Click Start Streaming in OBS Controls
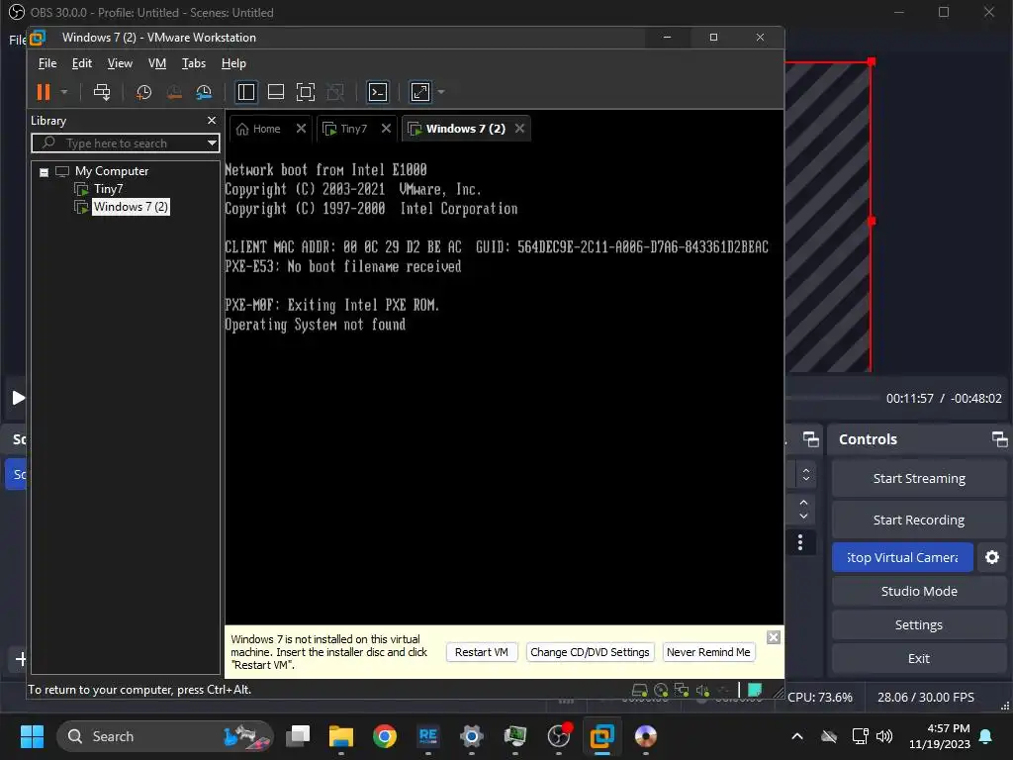 pyautogui.click(x=919, y=478)
